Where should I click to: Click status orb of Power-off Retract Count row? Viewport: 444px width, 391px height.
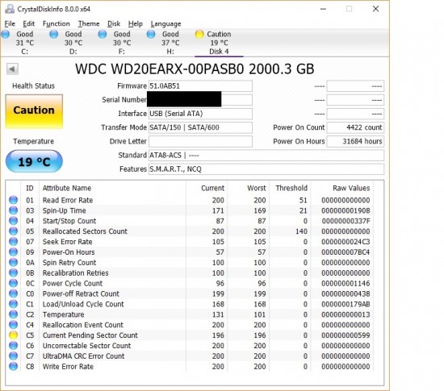pyautogui.click(x=13, y=293)
